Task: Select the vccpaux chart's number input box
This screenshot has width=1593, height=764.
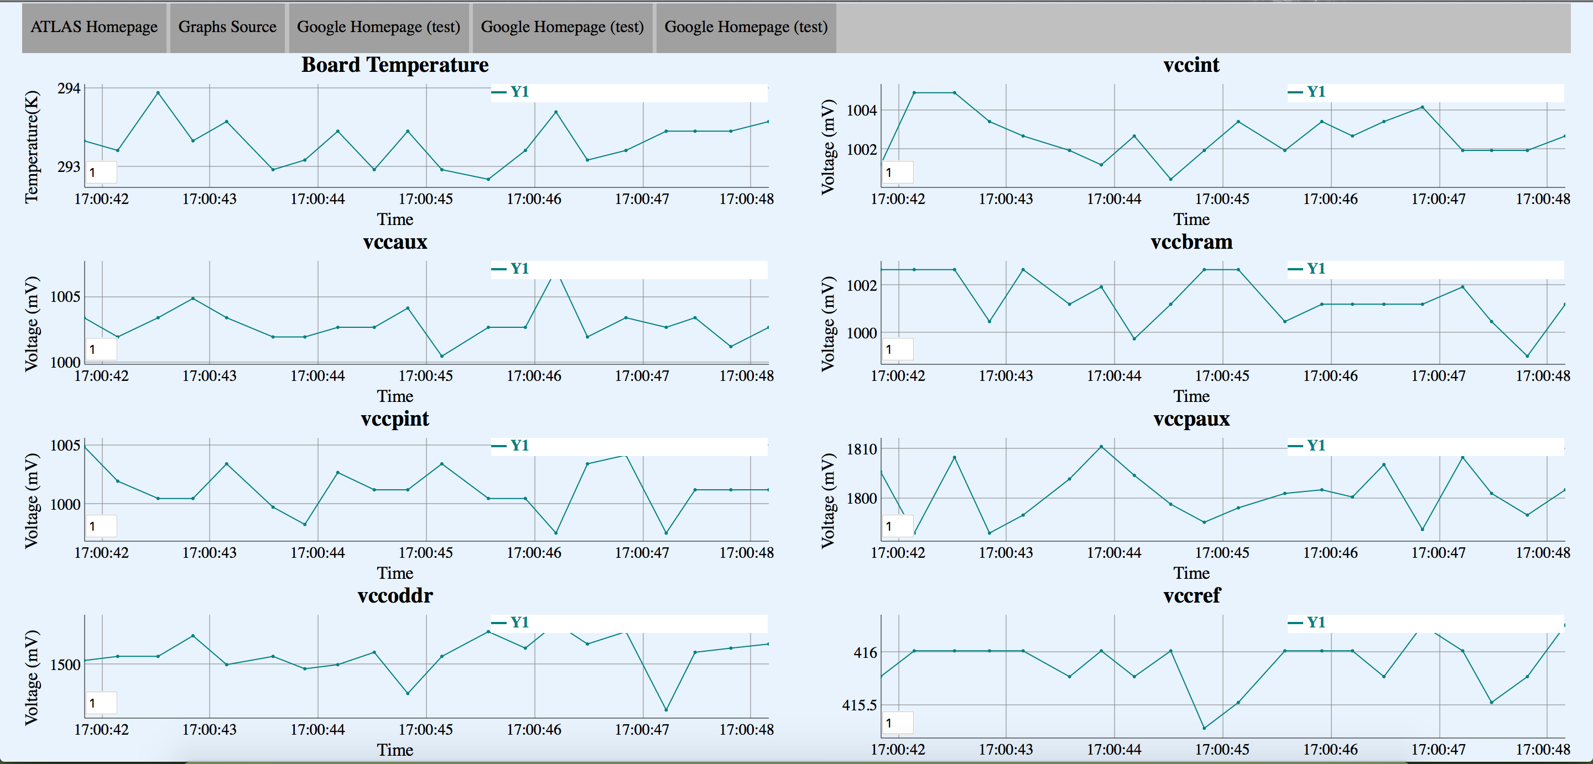Action: [x=897, y=526]
